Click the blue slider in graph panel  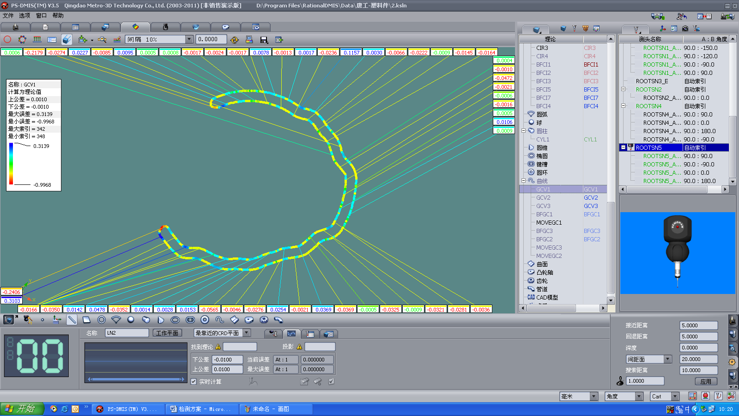(136, 379)
